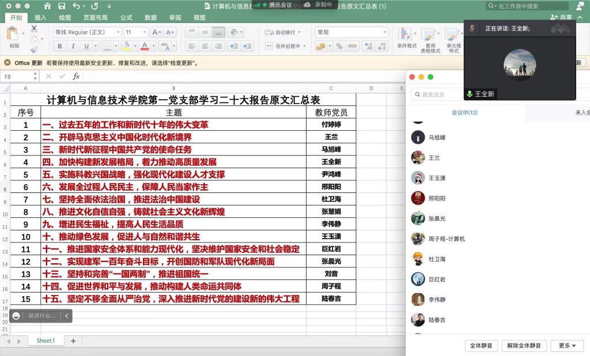Click the 解除全体静音 button
This screenshot has height=356, width=590.
click(524, 346)
